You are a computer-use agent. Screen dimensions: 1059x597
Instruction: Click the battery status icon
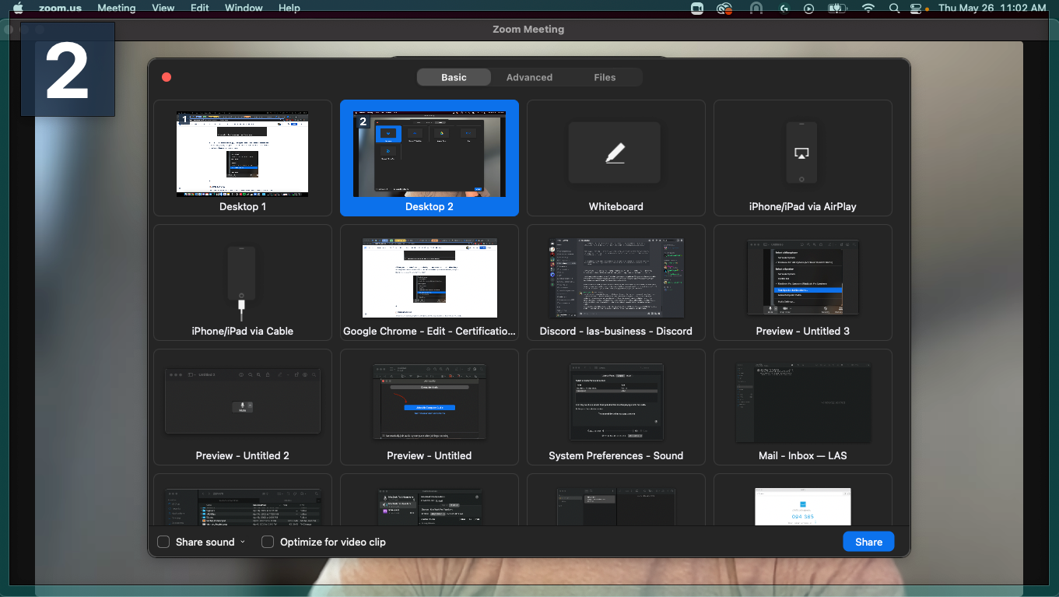pos(837,9)
